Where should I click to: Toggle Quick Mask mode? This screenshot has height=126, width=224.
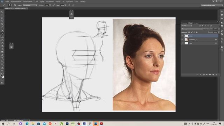pyautogui.click(x=2, y=80)
